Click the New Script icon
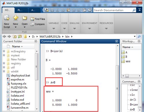Viewport: 144px width, 112px height. 7,18
